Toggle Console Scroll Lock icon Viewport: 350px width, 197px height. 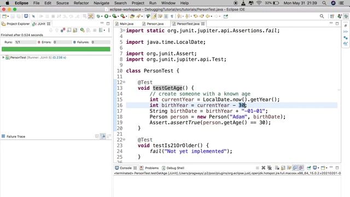(283, 168)
